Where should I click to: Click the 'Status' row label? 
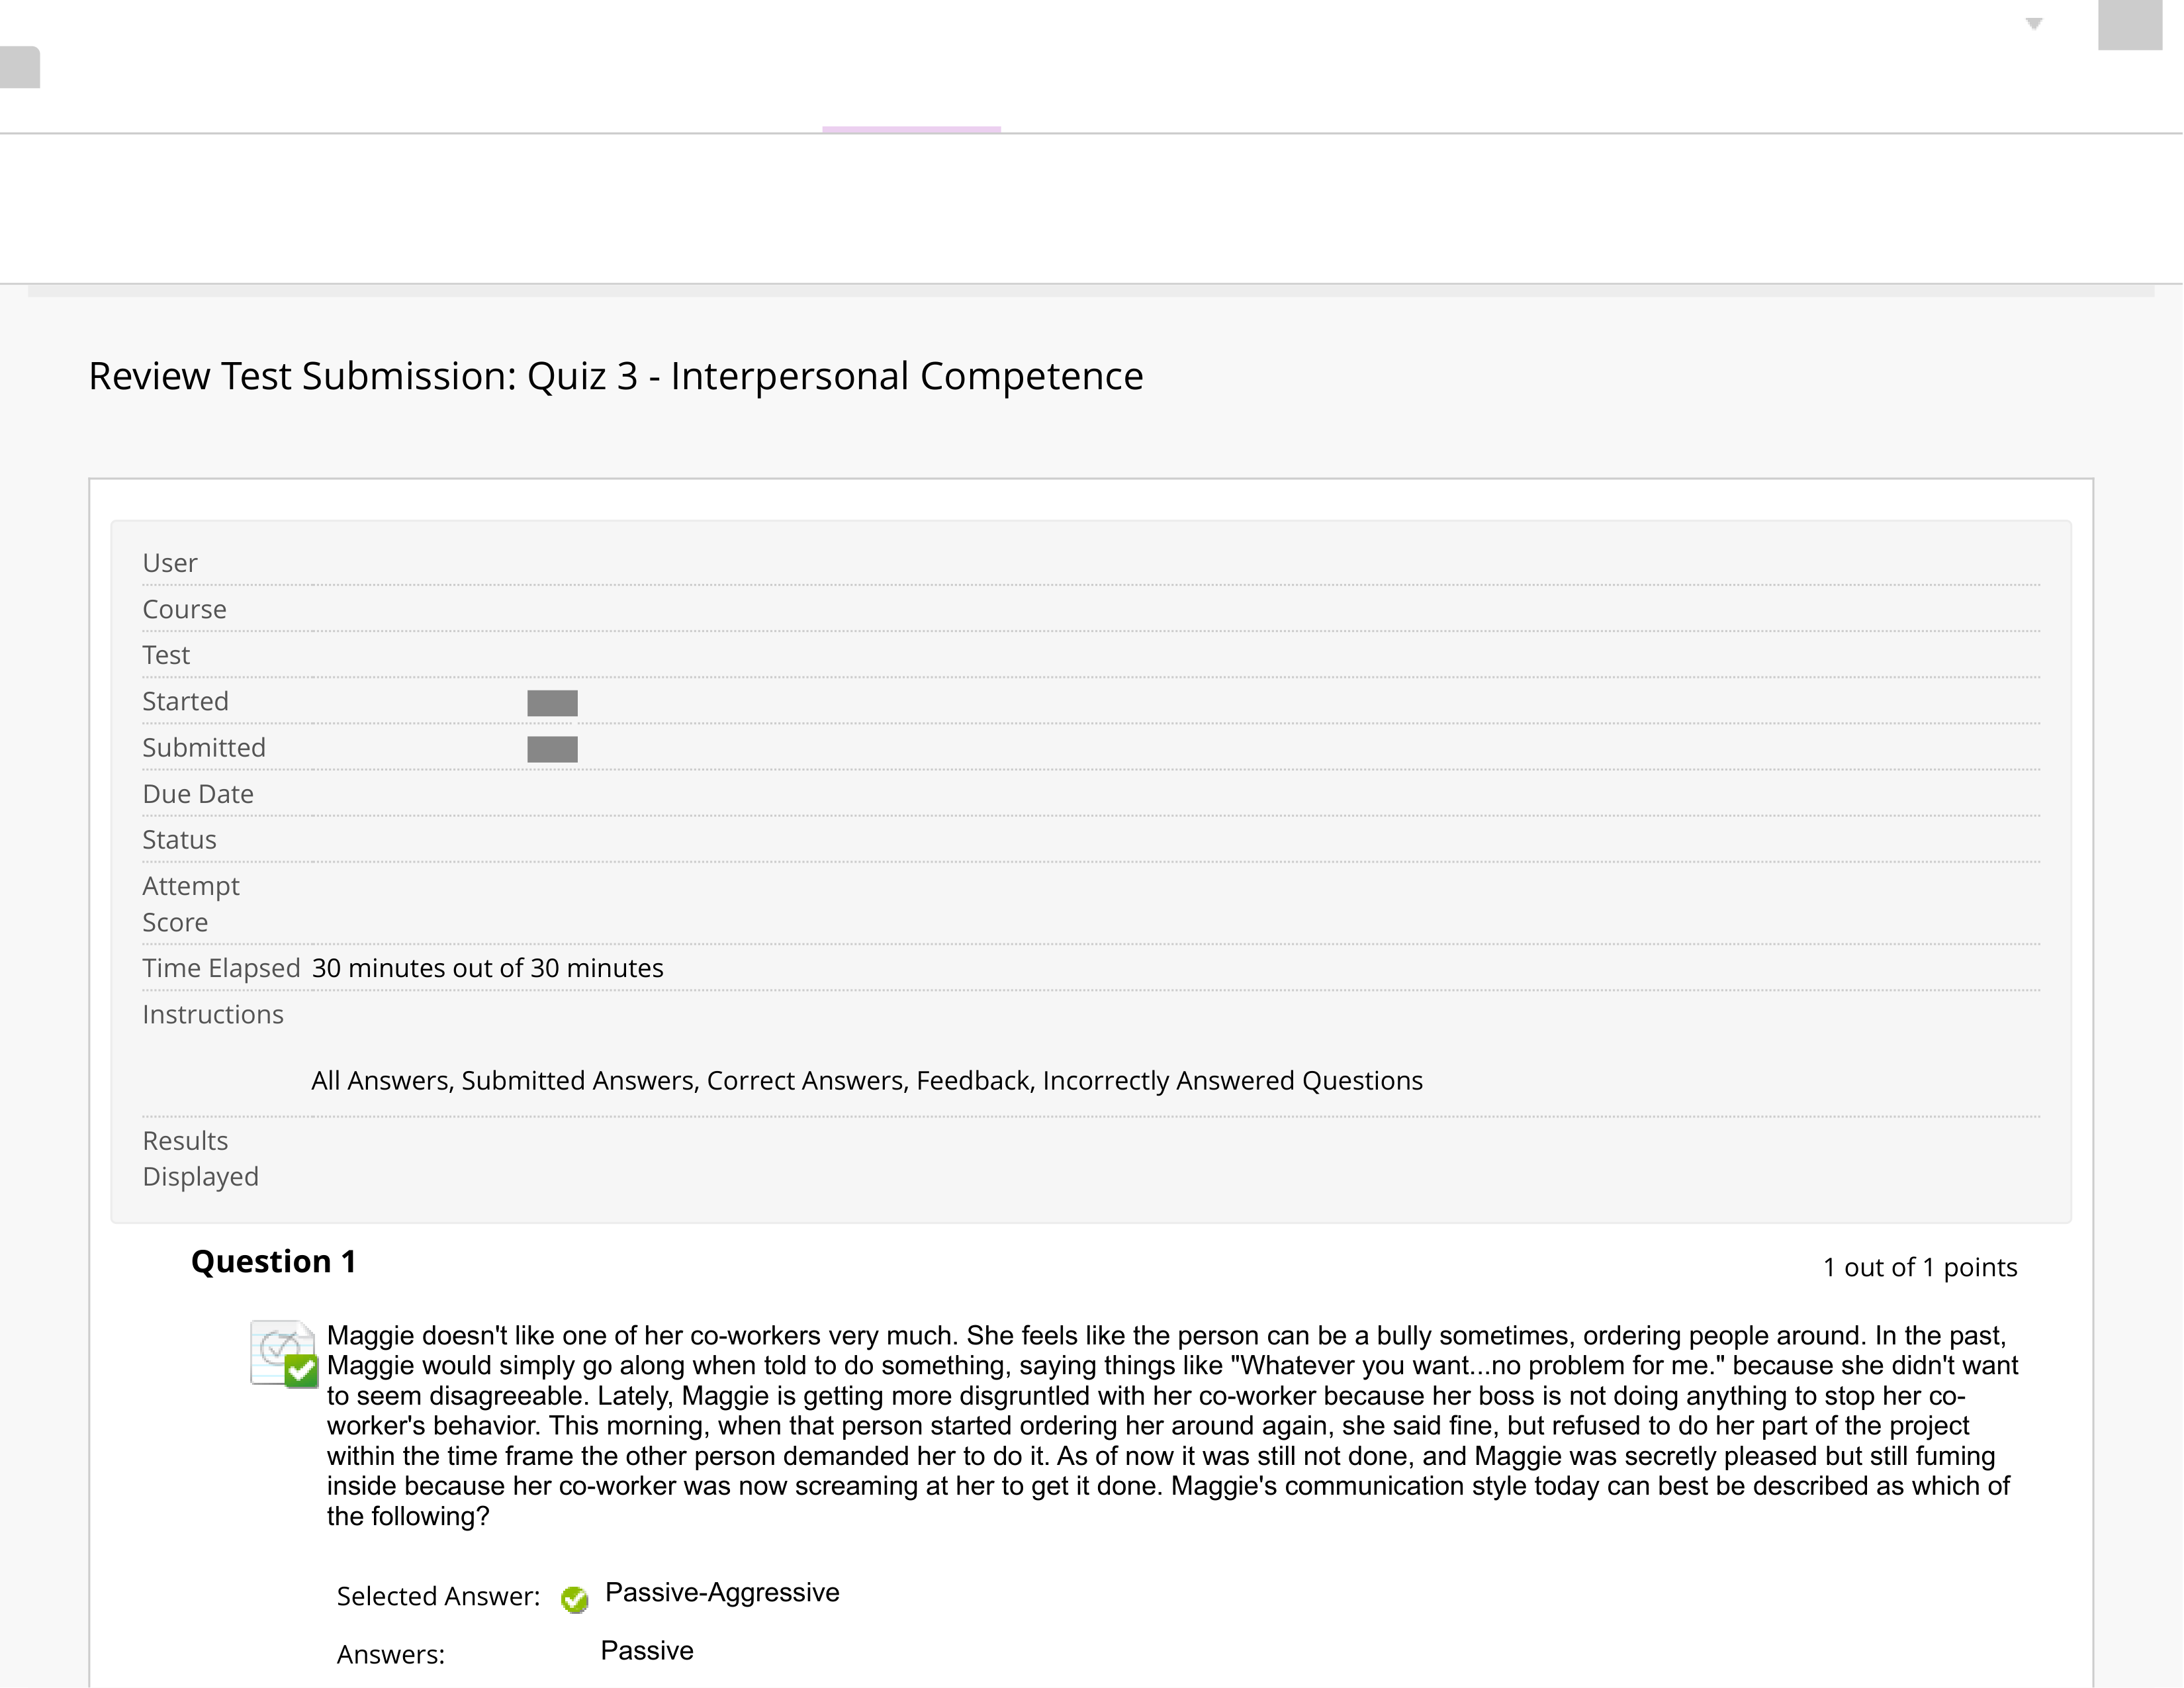click(179, 840)
